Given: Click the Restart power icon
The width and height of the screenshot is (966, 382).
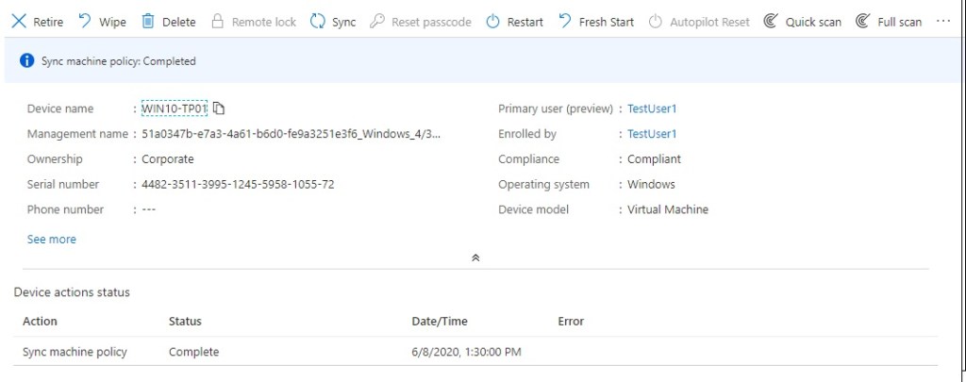Looking at the screenshot, I should pos(492,22).
